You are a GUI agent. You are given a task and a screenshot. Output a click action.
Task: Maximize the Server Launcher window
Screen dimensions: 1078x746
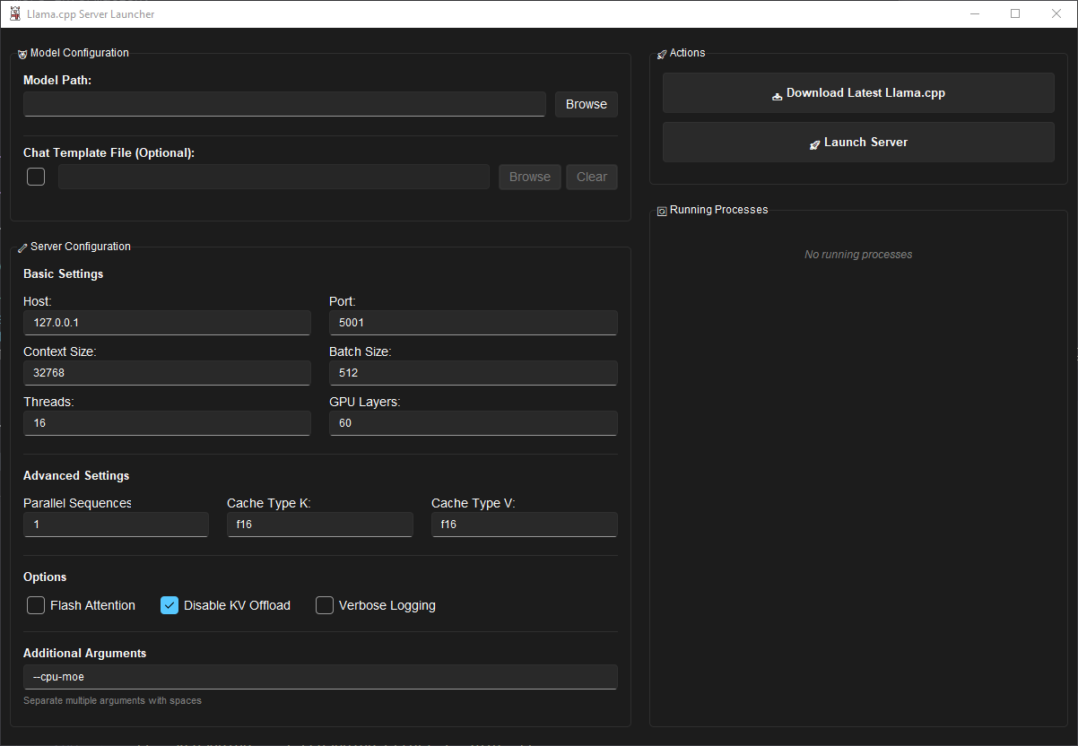pyautogui.click(x=1015, y=13)
